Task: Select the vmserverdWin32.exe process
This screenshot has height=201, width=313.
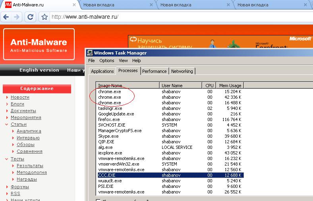Action: point(170,164)
